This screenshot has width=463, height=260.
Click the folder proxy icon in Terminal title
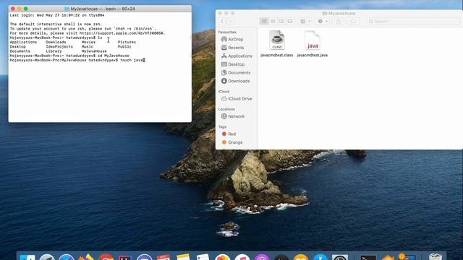tap(67, 9)
